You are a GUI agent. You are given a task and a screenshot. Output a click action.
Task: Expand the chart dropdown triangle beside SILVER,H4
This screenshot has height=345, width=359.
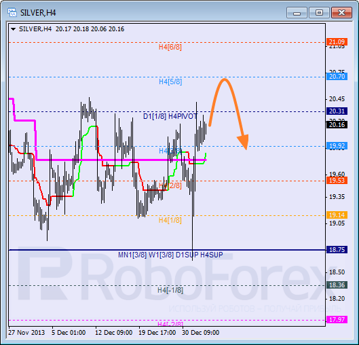coord(14,29)
